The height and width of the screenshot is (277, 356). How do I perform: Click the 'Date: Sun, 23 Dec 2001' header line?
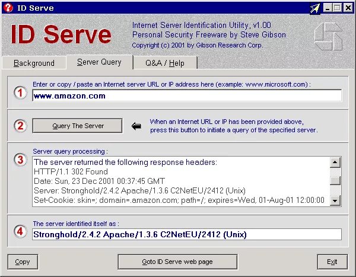click(99, 181)
